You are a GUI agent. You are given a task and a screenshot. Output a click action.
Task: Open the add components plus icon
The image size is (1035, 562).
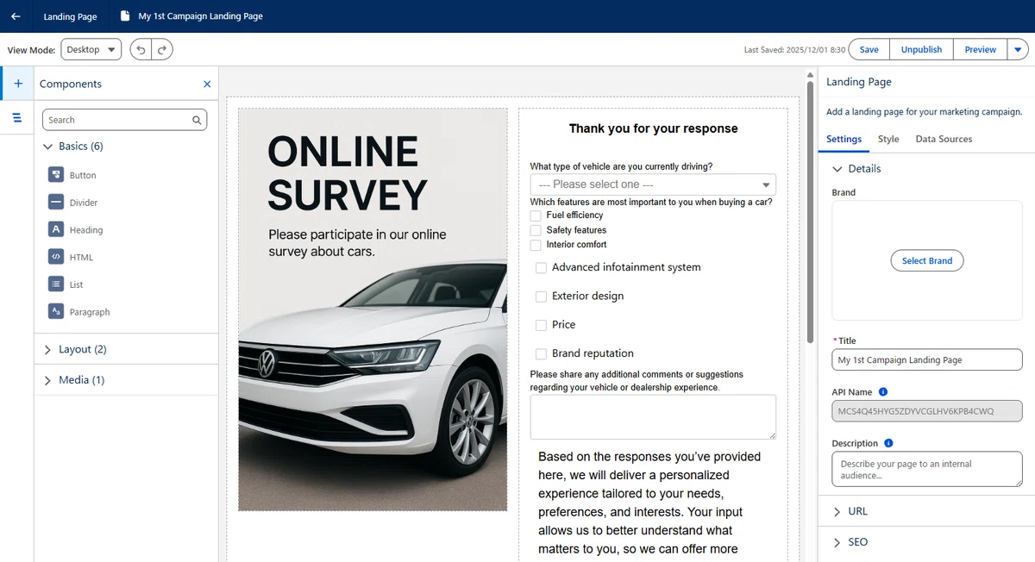pyautogui.click(x=18, y=84)
